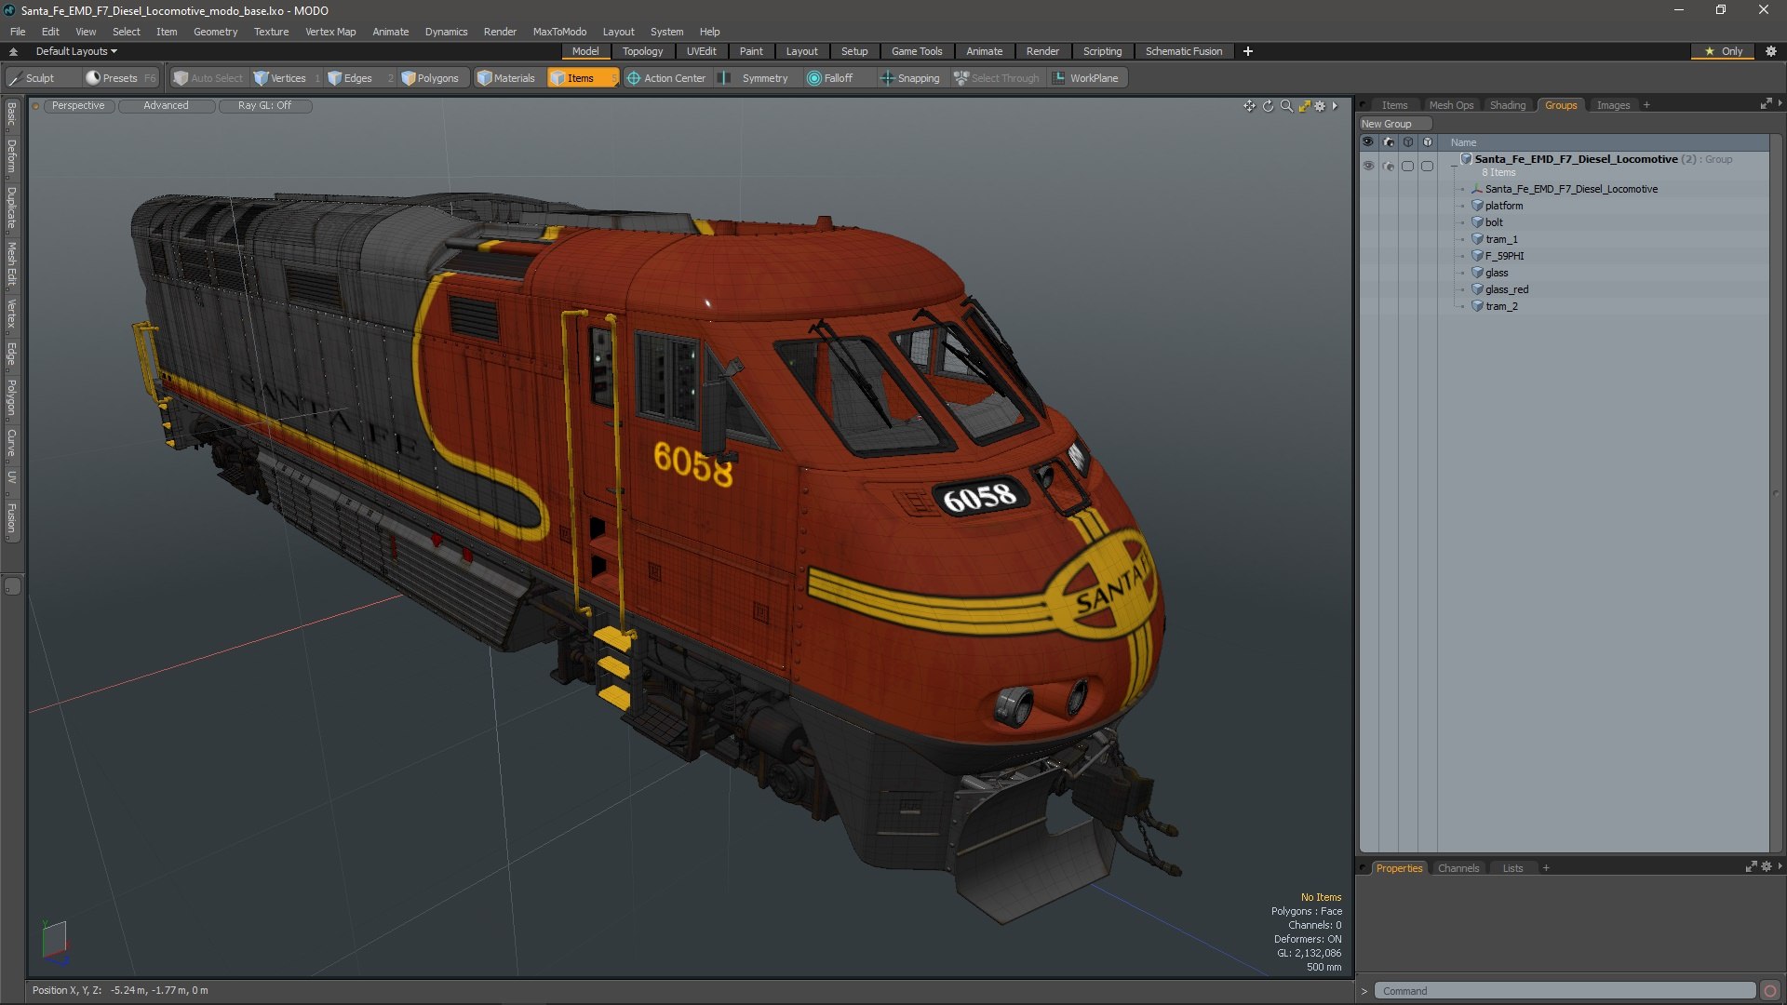Viewport: 1787px width, 1005px height.
Task: Add a new layout tab with plus
Action: [x=1247, y=51]
